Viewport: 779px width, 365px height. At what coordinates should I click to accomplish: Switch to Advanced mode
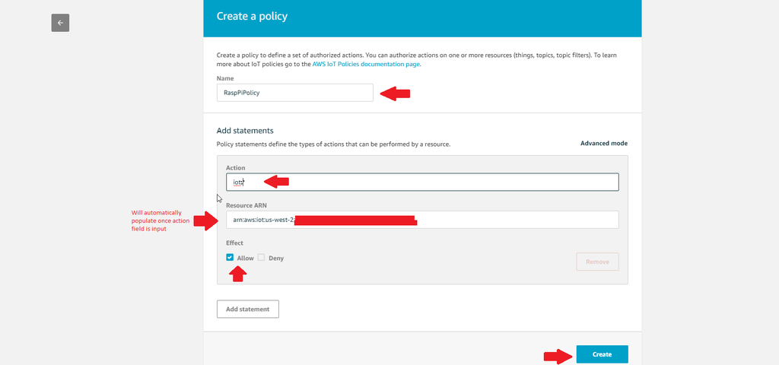click(x=603, y=143)
